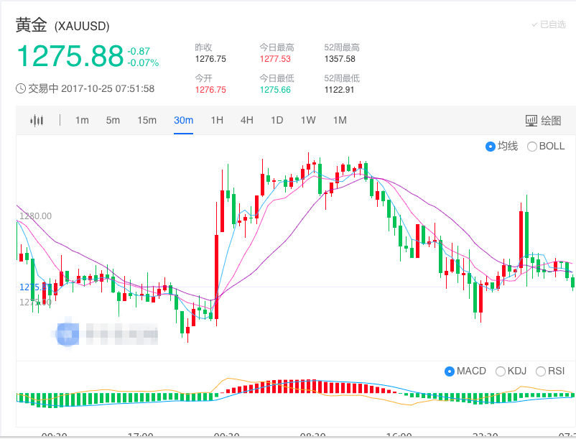This screenshot has height=439, width=576.
Task: Choose the 4H chart period
Action: (x=246, y=121)
